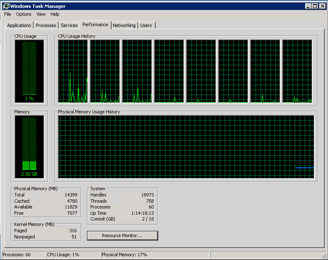
Task: Click the first CPU core history graph
Action: pos(73,71)
